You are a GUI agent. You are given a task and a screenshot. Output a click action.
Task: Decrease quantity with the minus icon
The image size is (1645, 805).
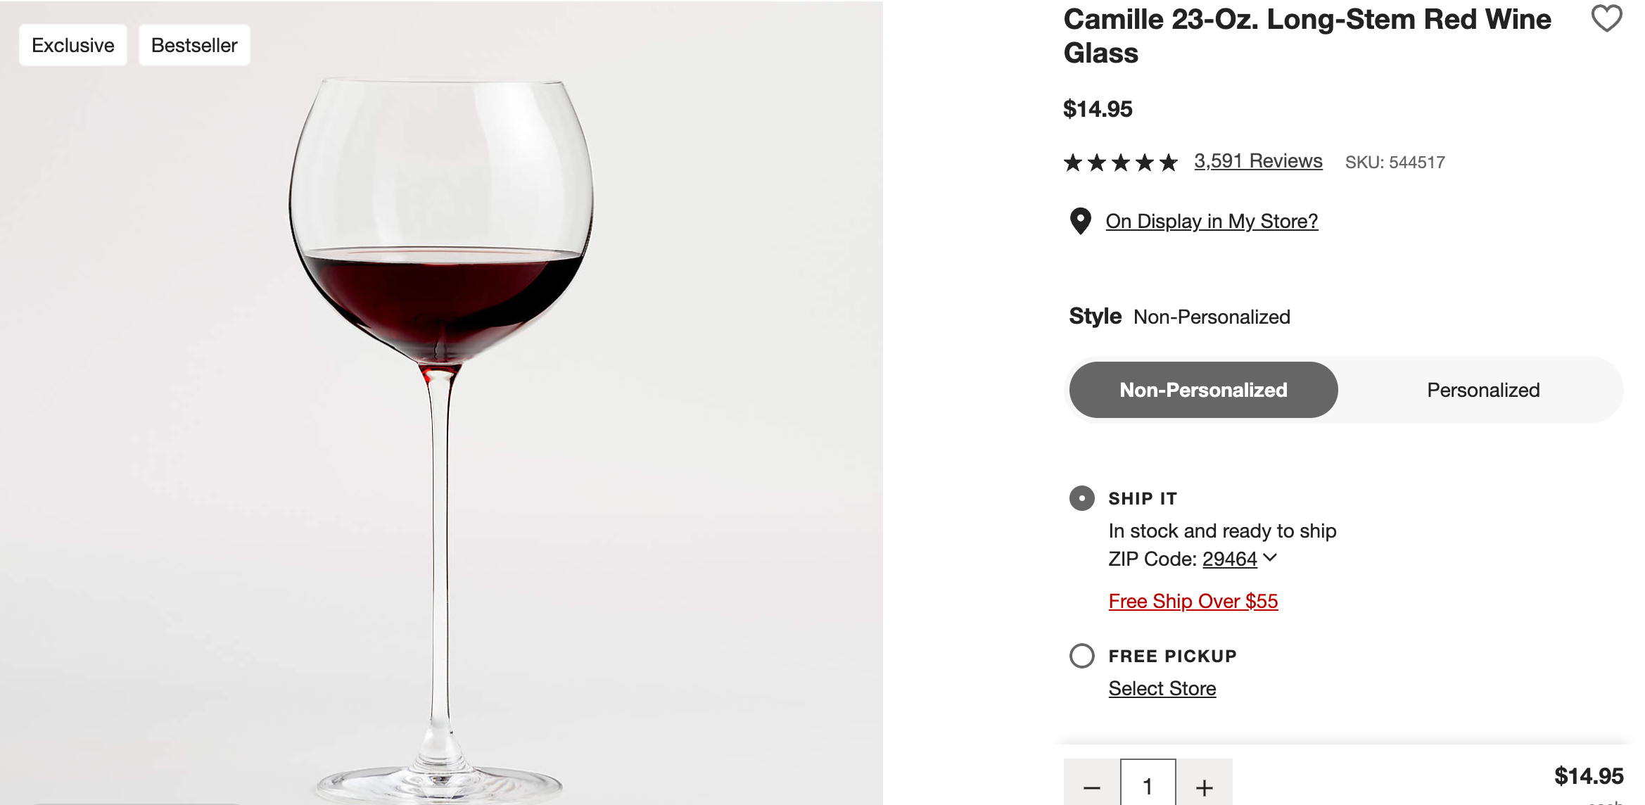click(1093, 787)
